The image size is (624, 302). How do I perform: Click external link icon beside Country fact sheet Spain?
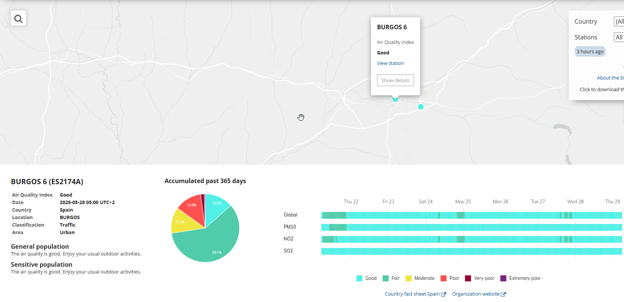[x=444, y=294]
